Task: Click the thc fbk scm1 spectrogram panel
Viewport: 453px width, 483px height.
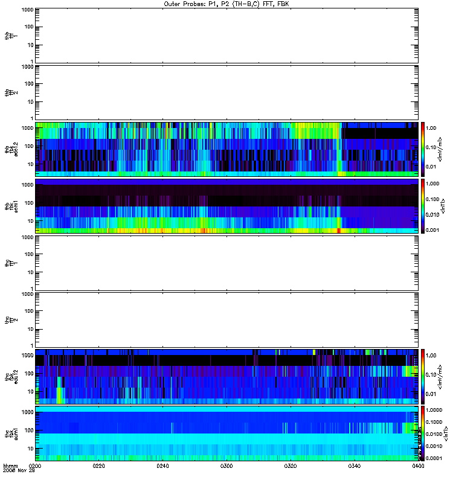Action: (x=227, y=433)
